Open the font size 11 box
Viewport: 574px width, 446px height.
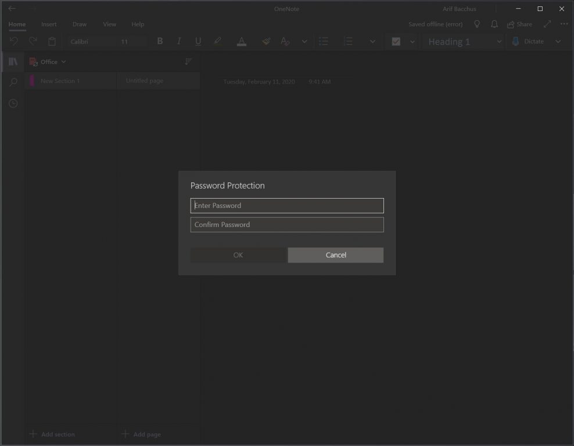(x=132, y=42)
